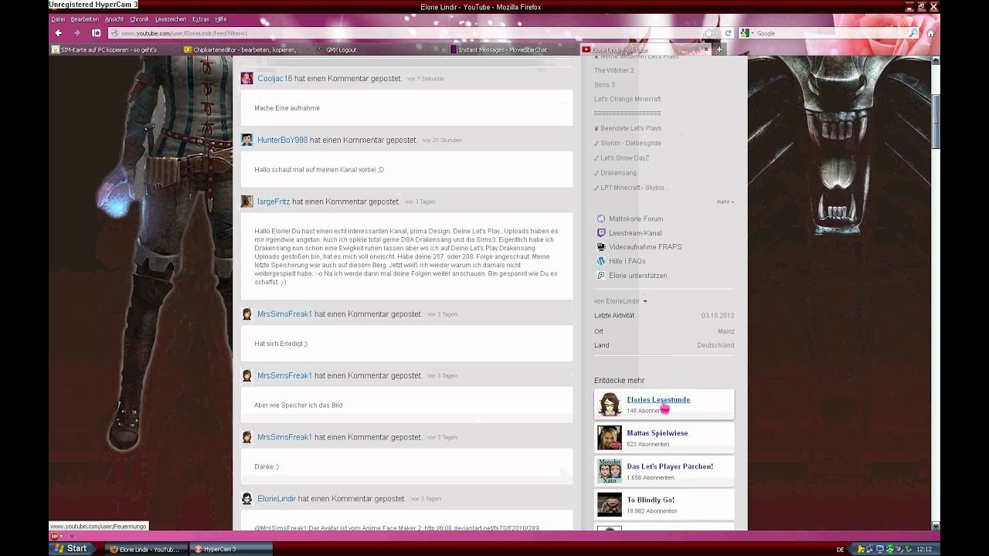
Task: Open Elories Lesestunde channel
Action: pyautogui.click(x=658, y=399)
